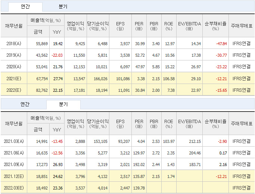Click the 2022.03(E) operating profit 3,537
The width and height of the screenshot is (255, 194).
tap(80, 188)
